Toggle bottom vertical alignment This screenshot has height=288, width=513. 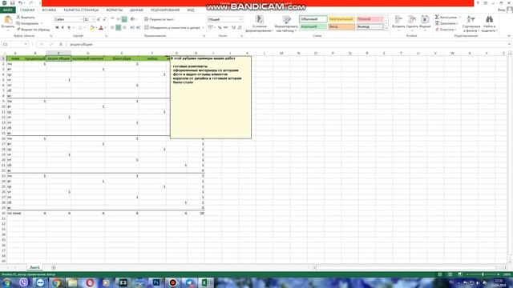124,19
